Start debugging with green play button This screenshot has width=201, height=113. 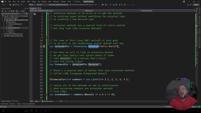pos(71,5)
